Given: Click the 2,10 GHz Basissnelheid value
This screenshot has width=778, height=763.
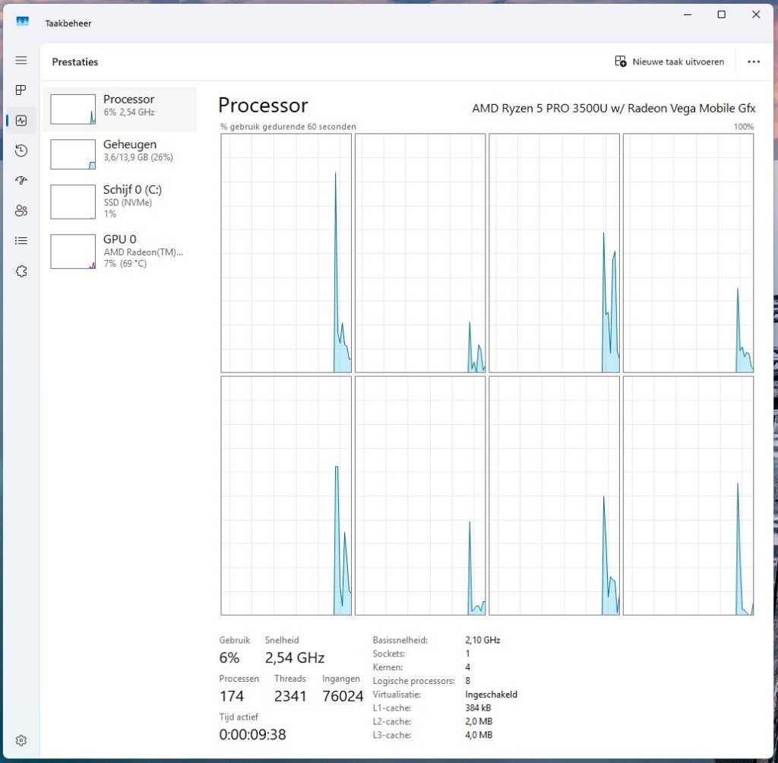Looking at the screenshot, I should pos(482,641).
